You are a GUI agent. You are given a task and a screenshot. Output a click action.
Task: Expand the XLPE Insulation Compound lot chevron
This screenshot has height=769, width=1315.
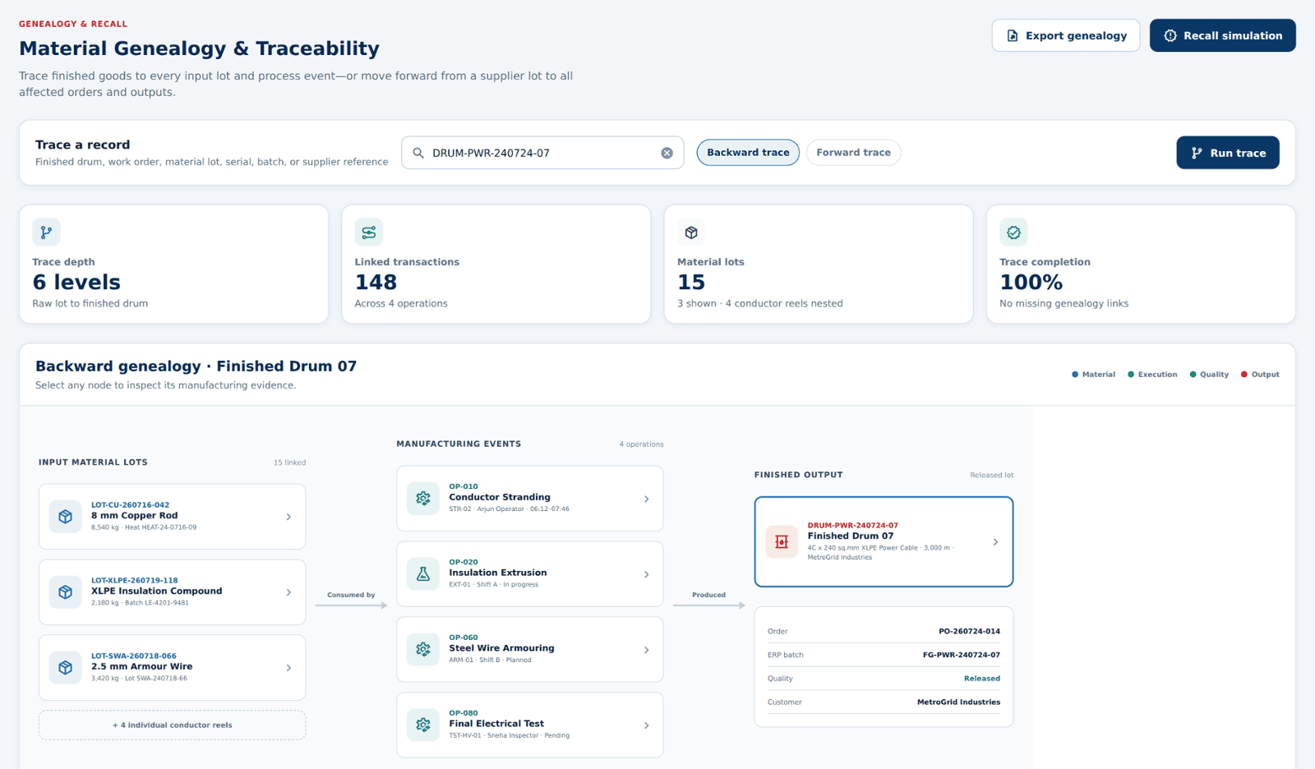(288, 592)
